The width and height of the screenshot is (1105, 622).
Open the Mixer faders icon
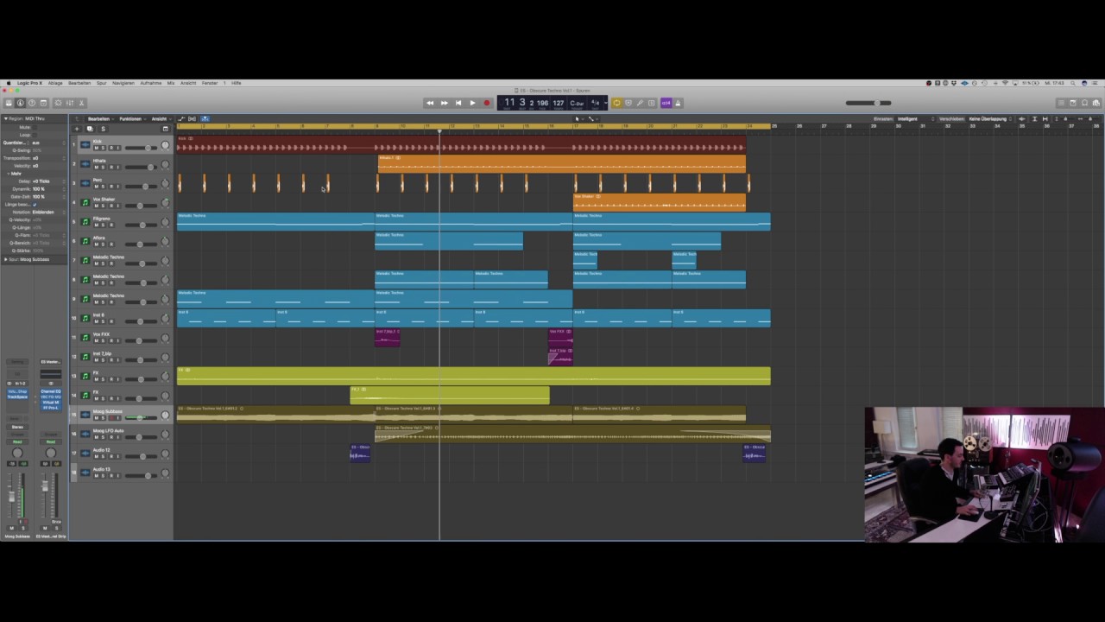pos(70,103)
